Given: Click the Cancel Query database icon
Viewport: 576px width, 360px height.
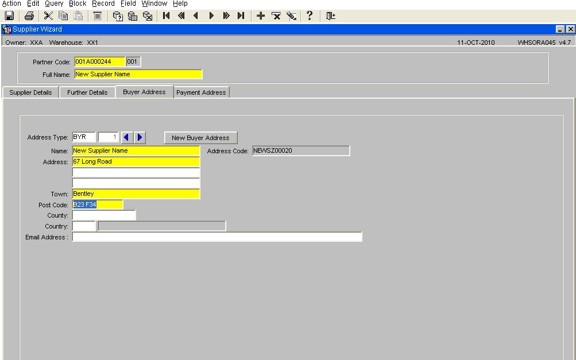Looking at the screenshot, I should [x=148, y=16].
